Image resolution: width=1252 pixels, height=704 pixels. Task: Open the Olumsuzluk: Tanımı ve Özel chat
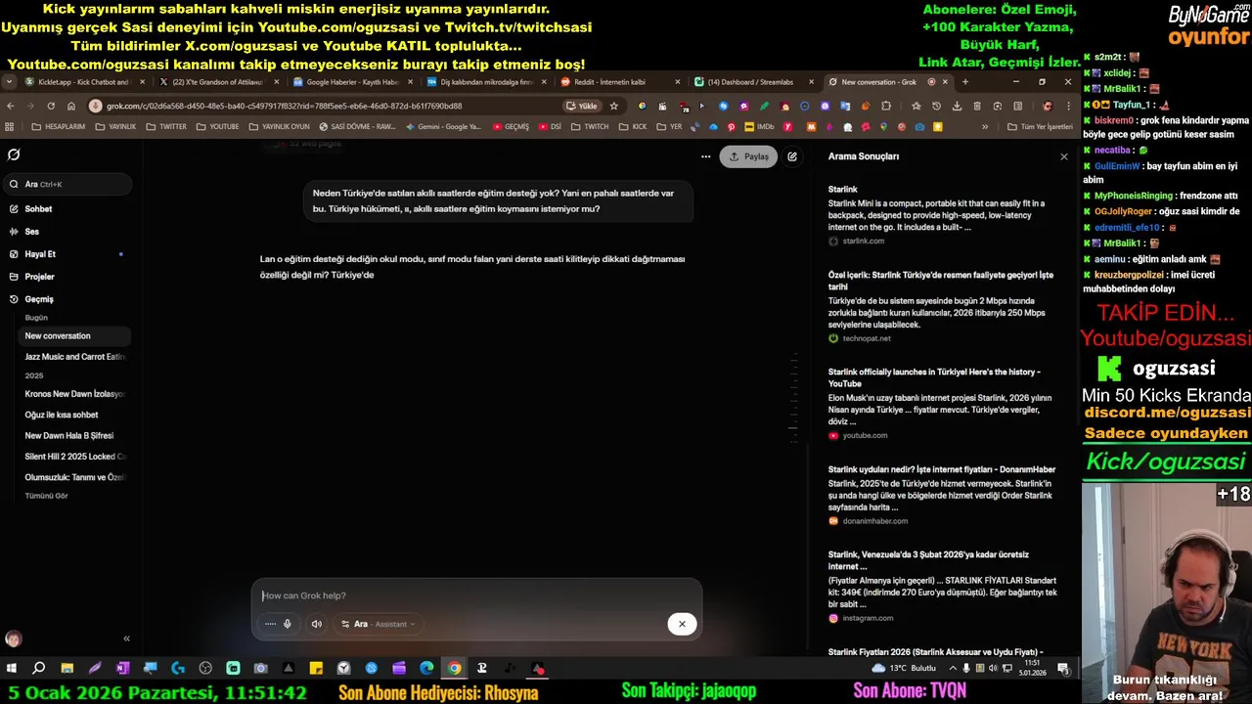(x=75, y=477)
